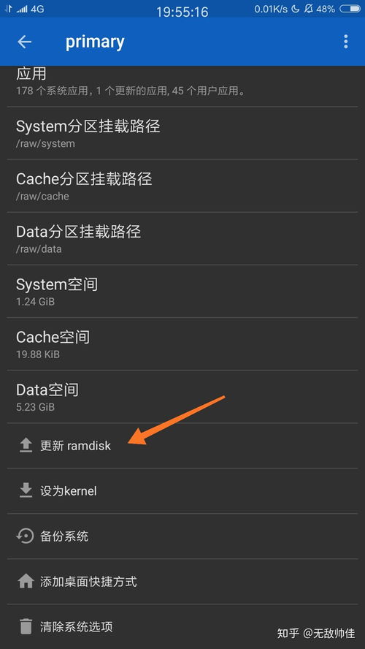Screen dimensions: 365x649
Task: Tap the muted bell status icon
Action: click(308, 9)
